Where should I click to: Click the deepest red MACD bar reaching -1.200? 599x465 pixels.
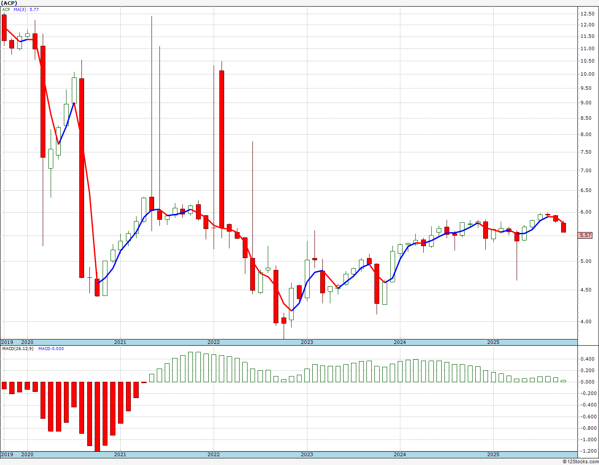click(x=97, y=417)
